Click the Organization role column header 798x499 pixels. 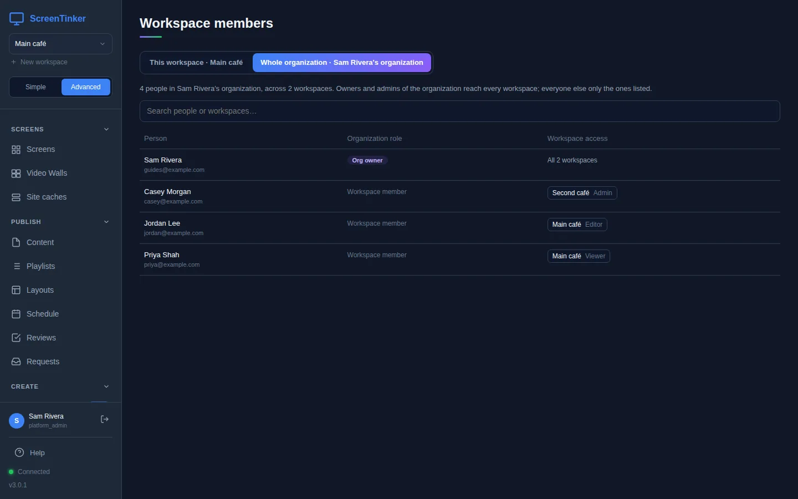[x=375, y=139]
